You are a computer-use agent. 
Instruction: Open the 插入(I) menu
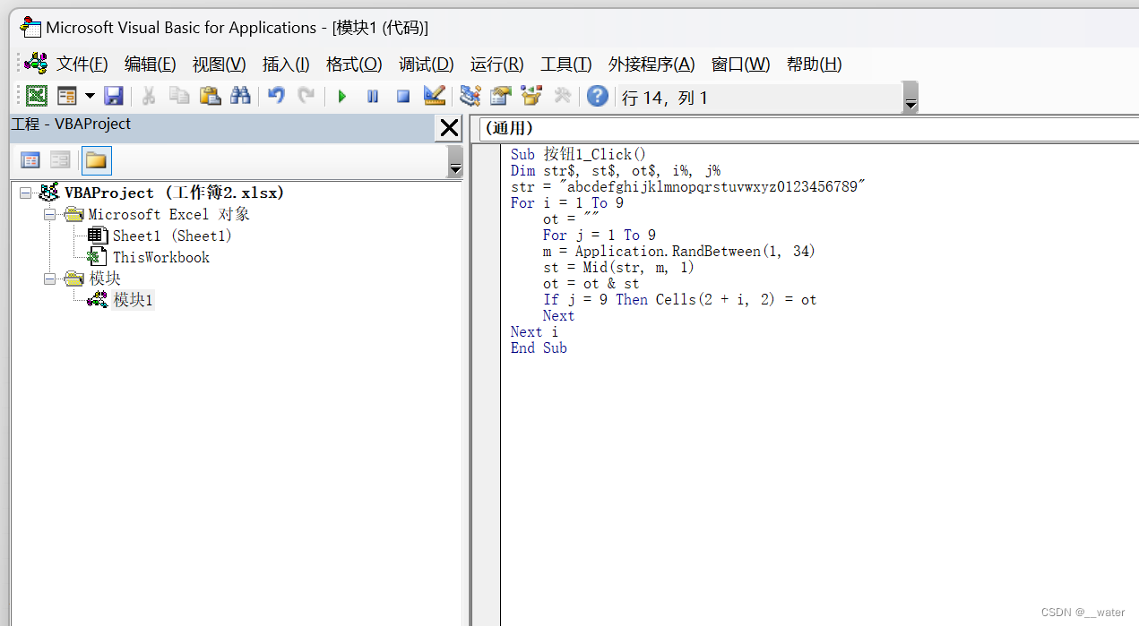[x=286, y=64]
